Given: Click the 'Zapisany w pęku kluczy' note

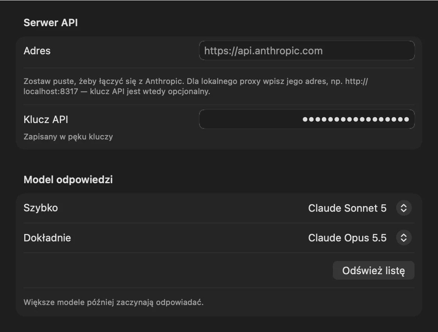Looking at the screenshot, I should pyautogui.click(x=68, y=137).
